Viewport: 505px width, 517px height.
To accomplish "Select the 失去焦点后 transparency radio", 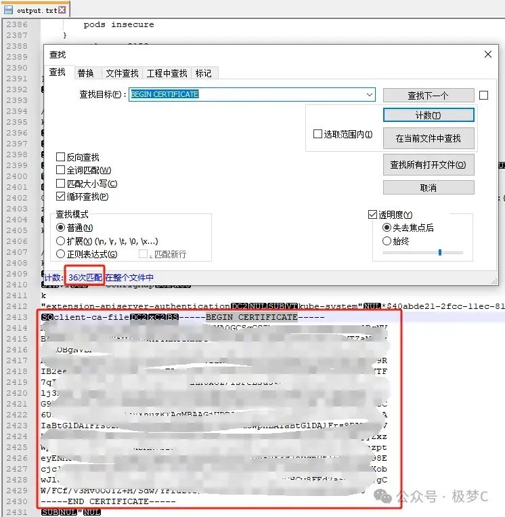I will pos(387,228).
